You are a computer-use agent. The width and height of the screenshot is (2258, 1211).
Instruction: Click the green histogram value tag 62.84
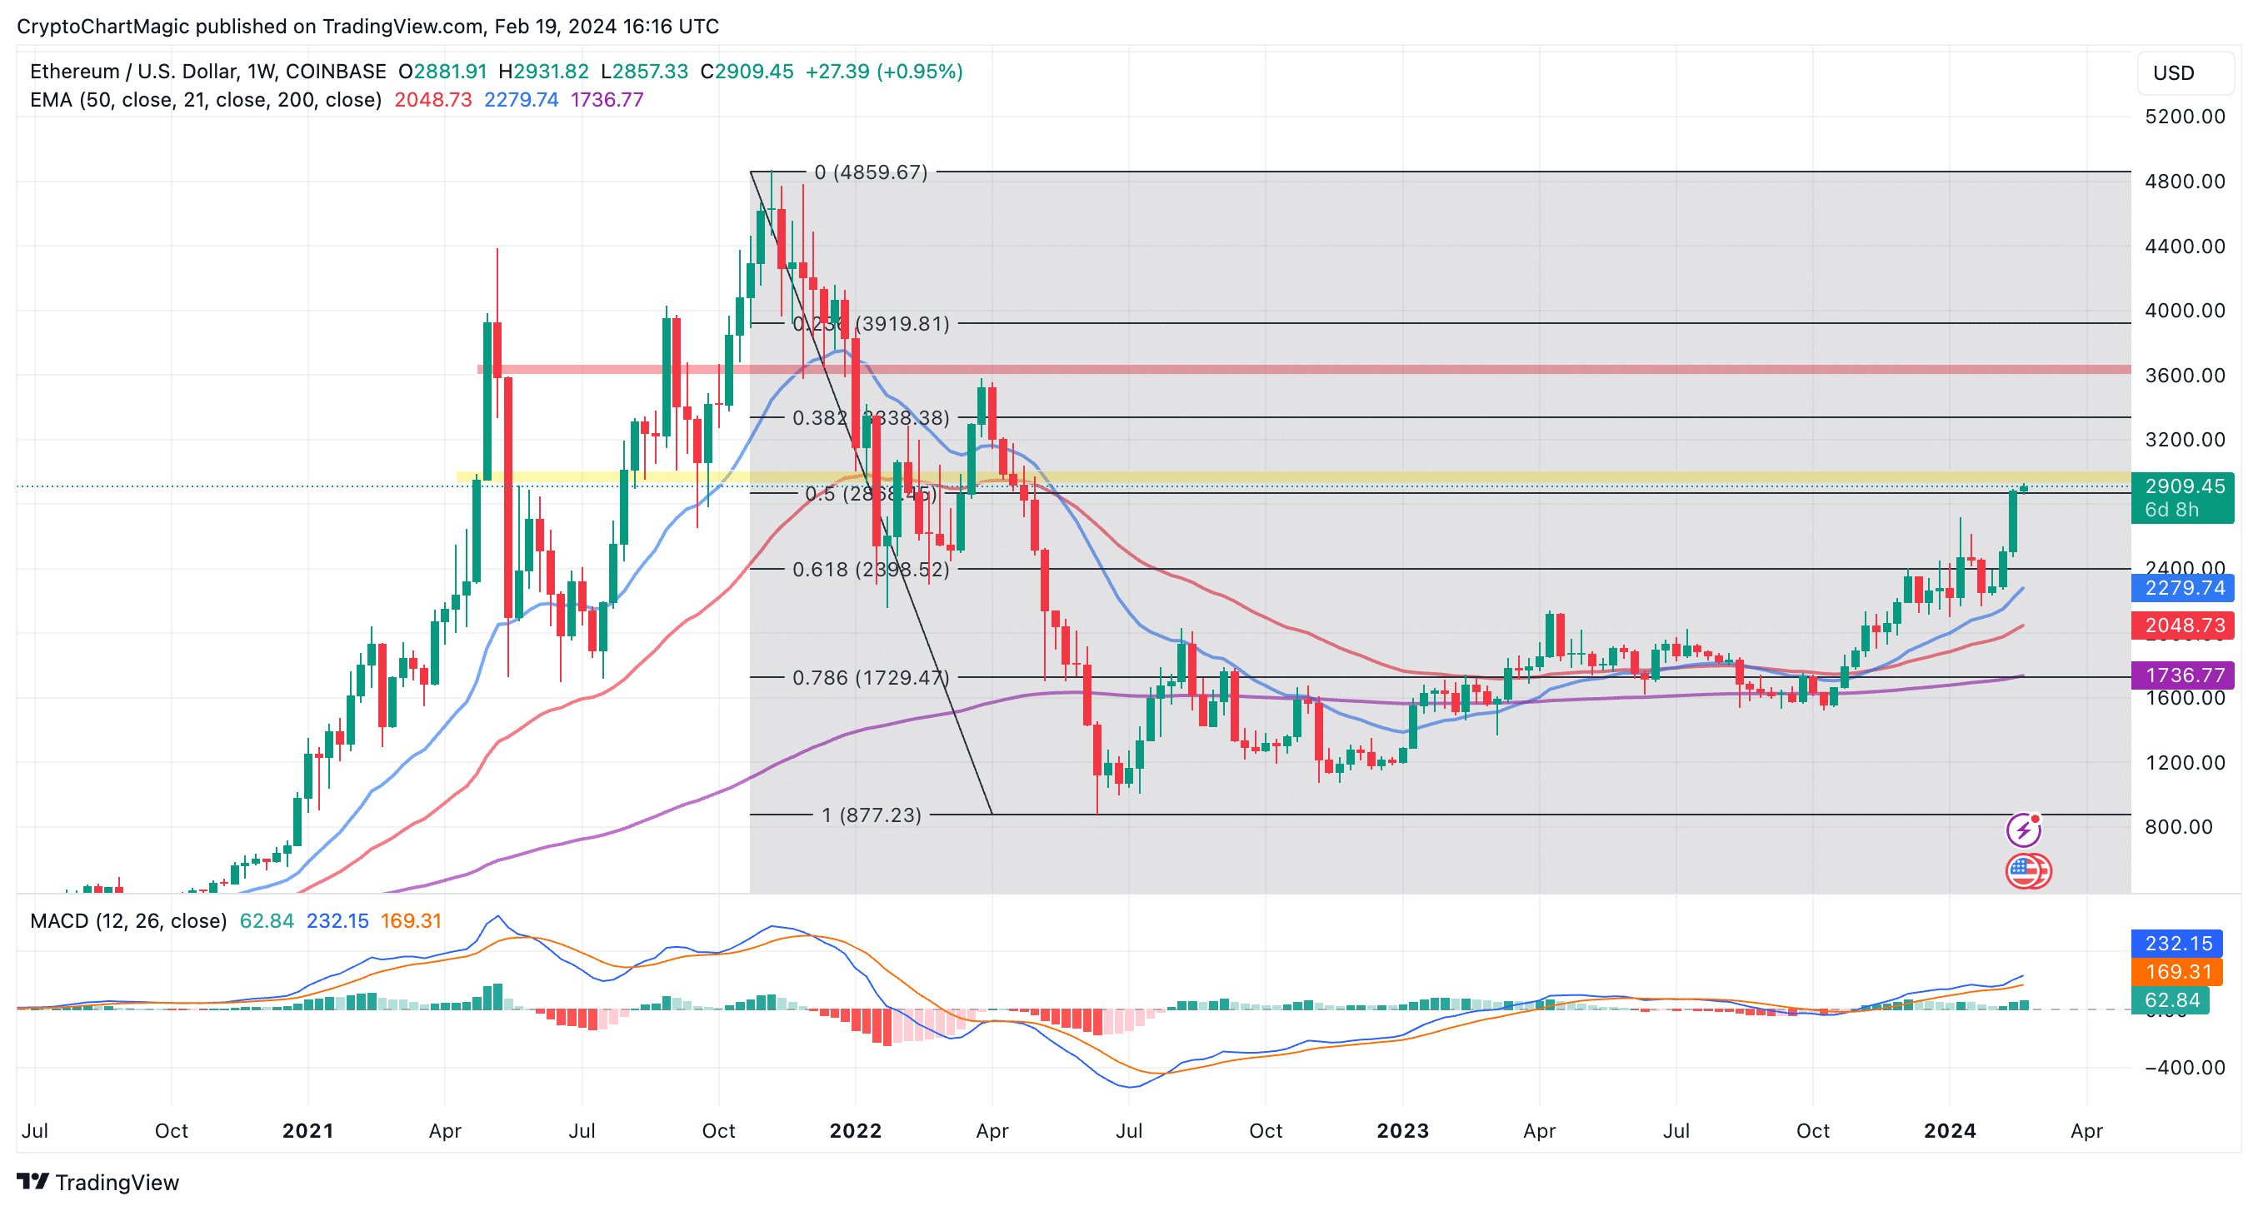(2171, 1000)
